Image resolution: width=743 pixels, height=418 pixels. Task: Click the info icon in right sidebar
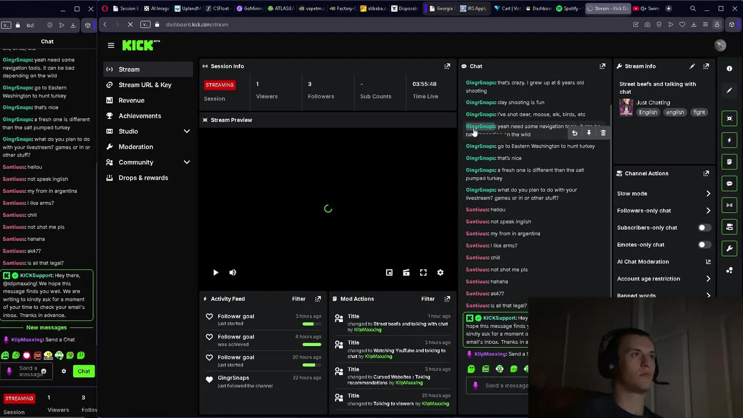click(729, 69)
